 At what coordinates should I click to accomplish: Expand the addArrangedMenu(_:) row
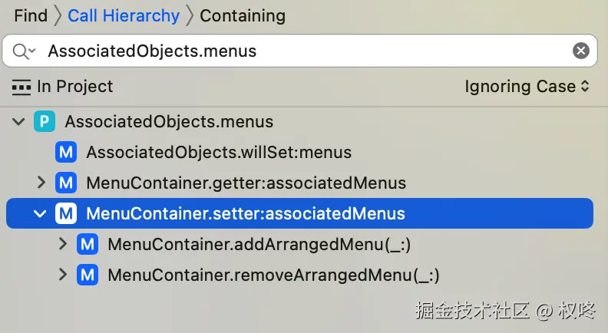(x=63, y=244)
